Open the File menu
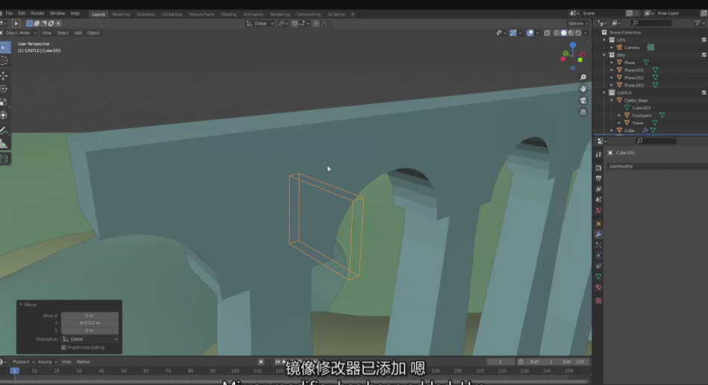The image size is (708, 385). (x=9, y=13)
